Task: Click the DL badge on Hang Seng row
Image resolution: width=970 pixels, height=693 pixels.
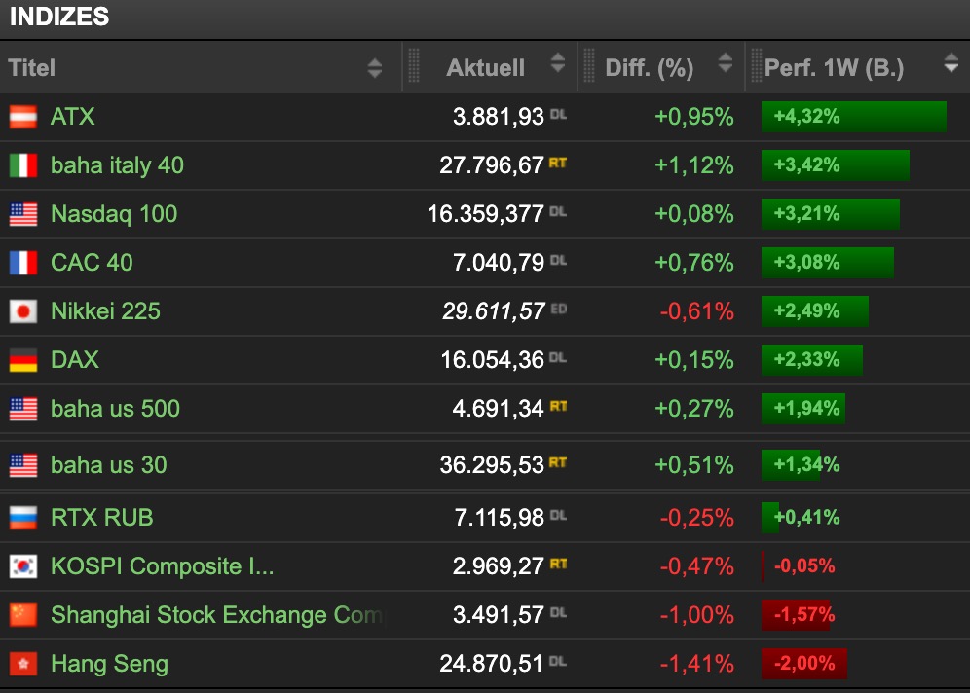Action: tap(557, 661)
